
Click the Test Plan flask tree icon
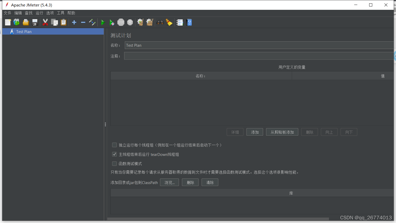tap(12, 31)
